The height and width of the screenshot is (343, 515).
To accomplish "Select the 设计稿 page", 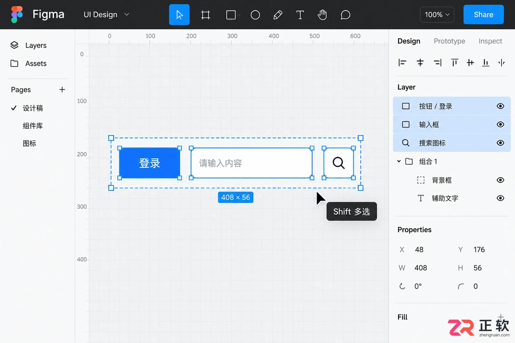I will coord(33,108).
